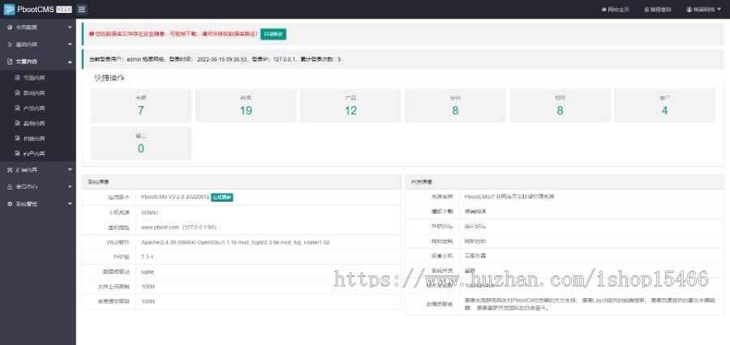Go to 网站主页 link
Image resolution: width=730 pixels, height=345 pixels.
(619, 9)
